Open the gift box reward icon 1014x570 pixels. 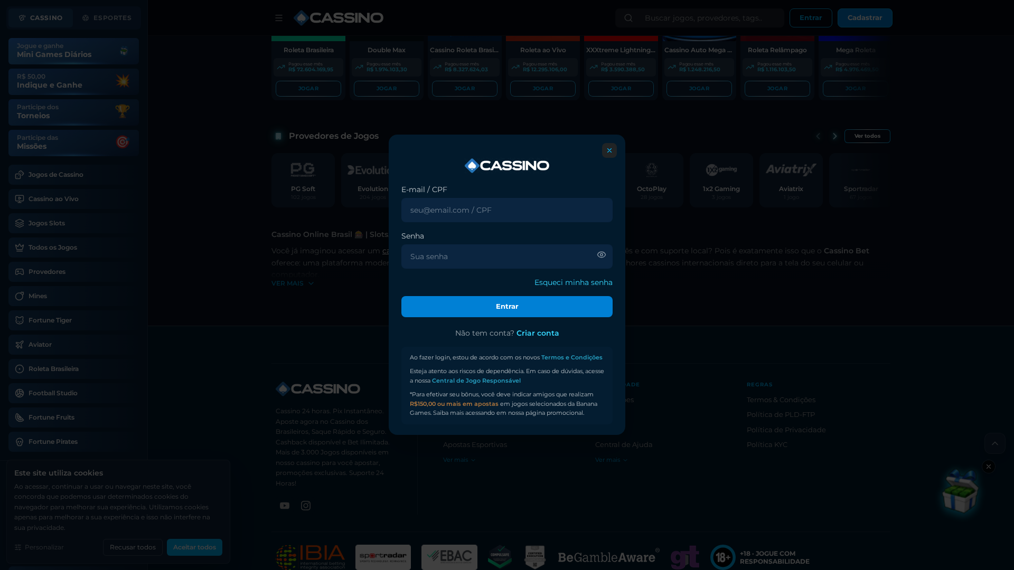(961, 491)
